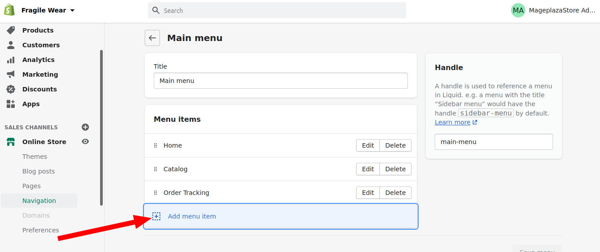Open Navigation in the sidebar
This screenshot has height=252, width=600.
click(39, 201)
